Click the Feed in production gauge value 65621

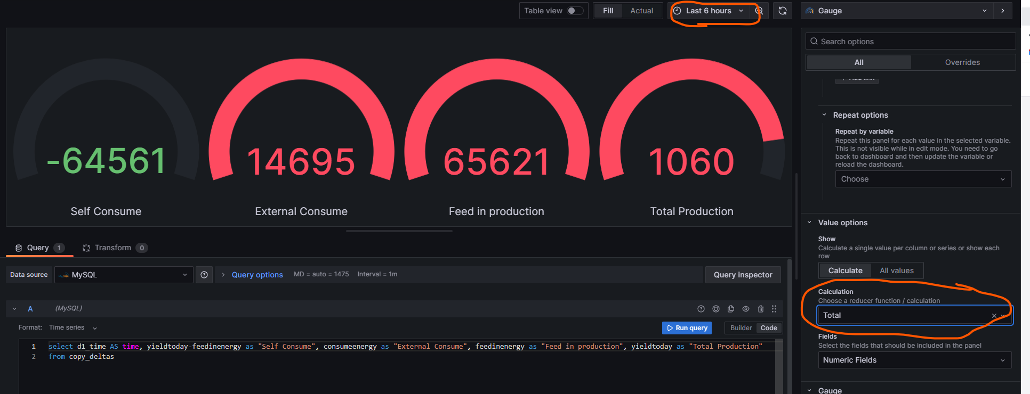point(496,162)
